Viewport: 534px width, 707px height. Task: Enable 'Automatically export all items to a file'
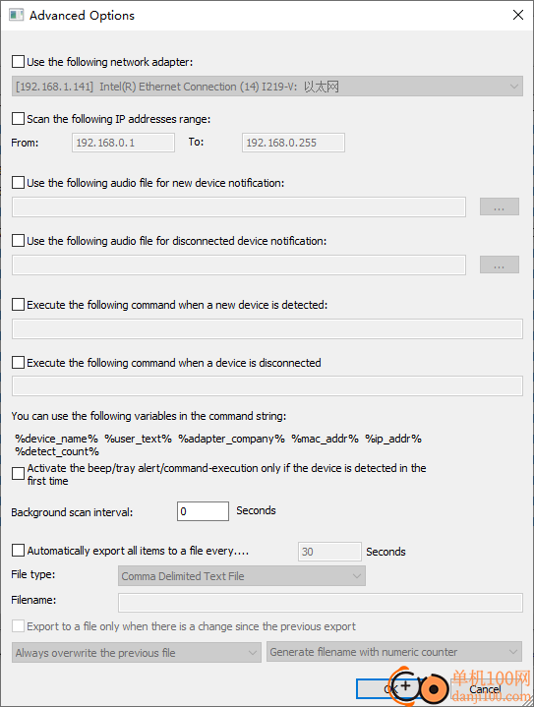pos(18,550)
